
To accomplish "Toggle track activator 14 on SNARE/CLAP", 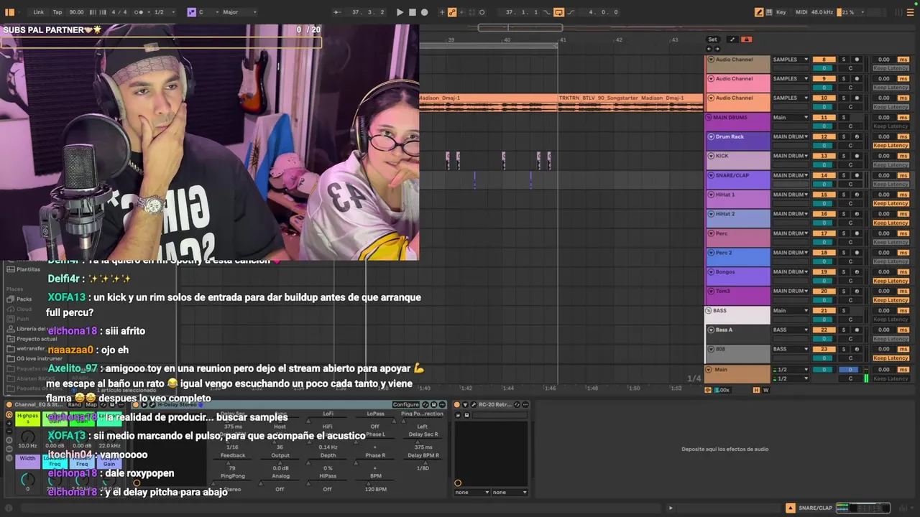I will coord(824,175).
